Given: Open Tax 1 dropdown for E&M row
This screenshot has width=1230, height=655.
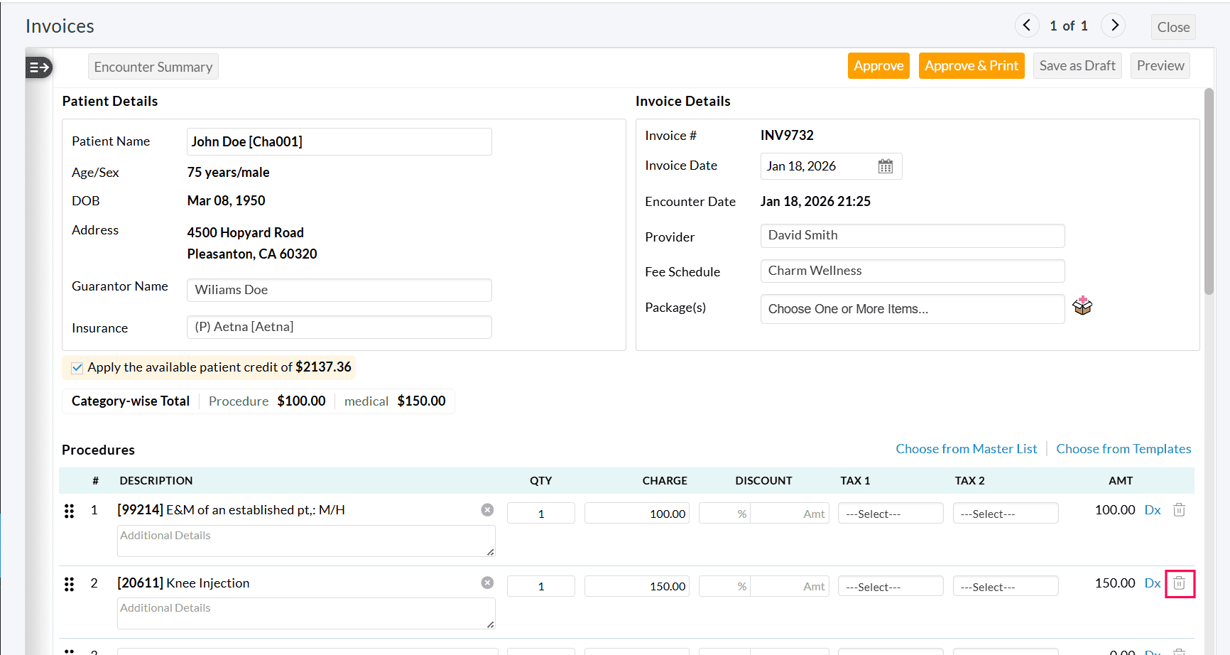Looking at the screenshot, I should coord(891,512).
